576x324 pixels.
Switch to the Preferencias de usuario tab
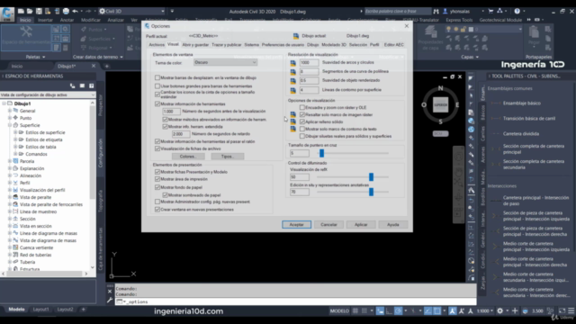click(283, 44)
